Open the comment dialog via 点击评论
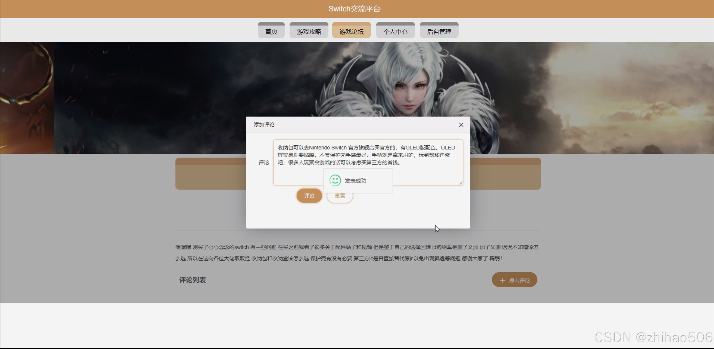Screen dimensions: 714x349 pos(514,280)
